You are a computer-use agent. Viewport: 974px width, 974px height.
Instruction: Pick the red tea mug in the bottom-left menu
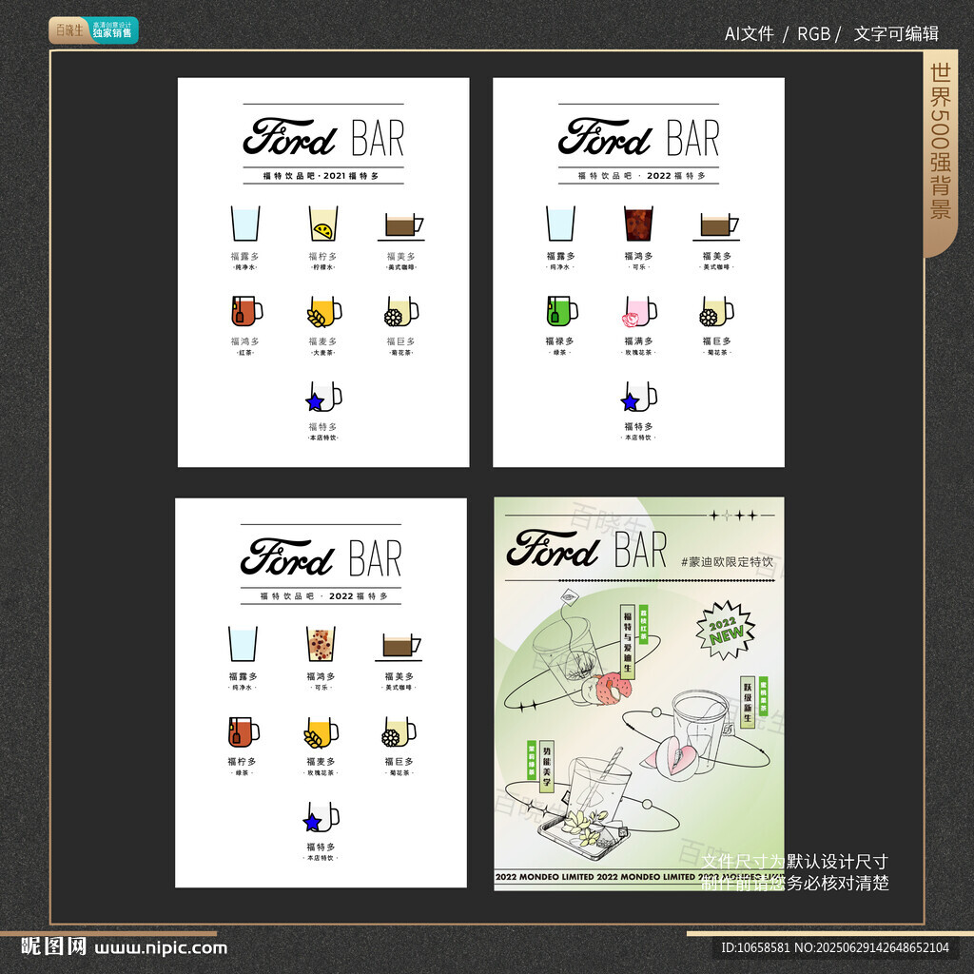click(x=243, y=731)
